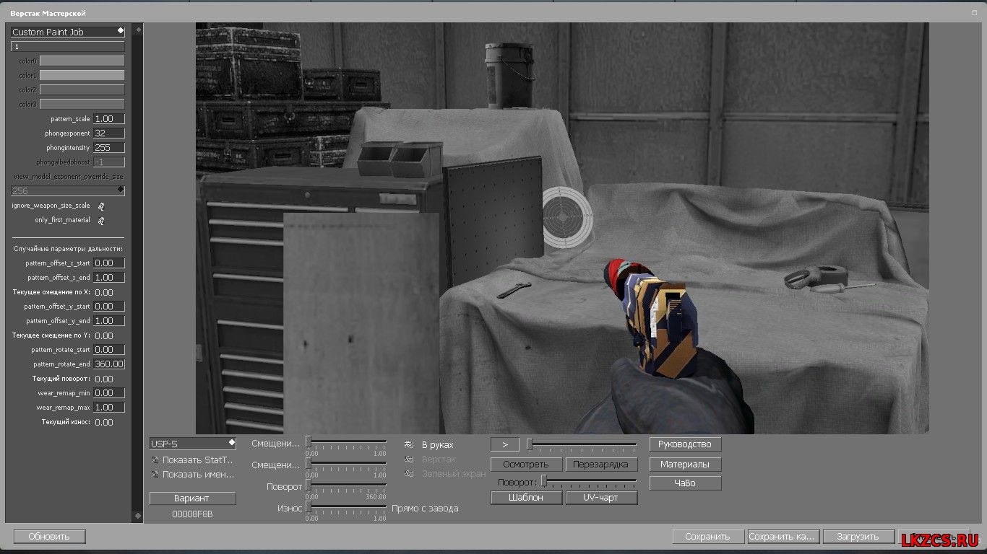Click the pattern_scale input field
This screenshot has height=554, width=987.
click(109, 118)
